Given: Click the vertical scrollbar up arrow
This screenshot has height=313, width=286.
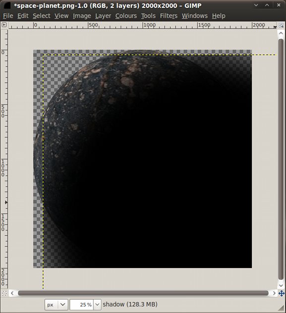Looking at the screenshot, I should [x=281, y=33].
